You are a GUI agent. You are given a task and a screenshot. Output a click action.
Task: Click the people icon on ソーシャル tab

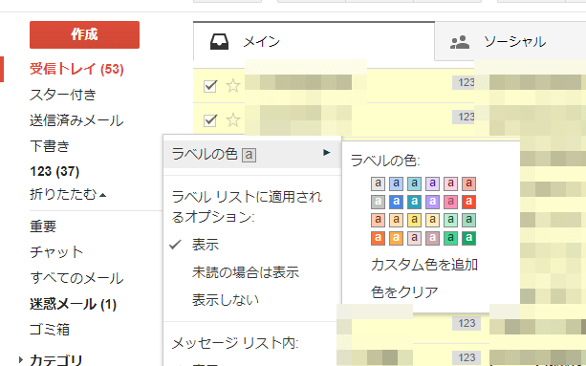point(460,42)
